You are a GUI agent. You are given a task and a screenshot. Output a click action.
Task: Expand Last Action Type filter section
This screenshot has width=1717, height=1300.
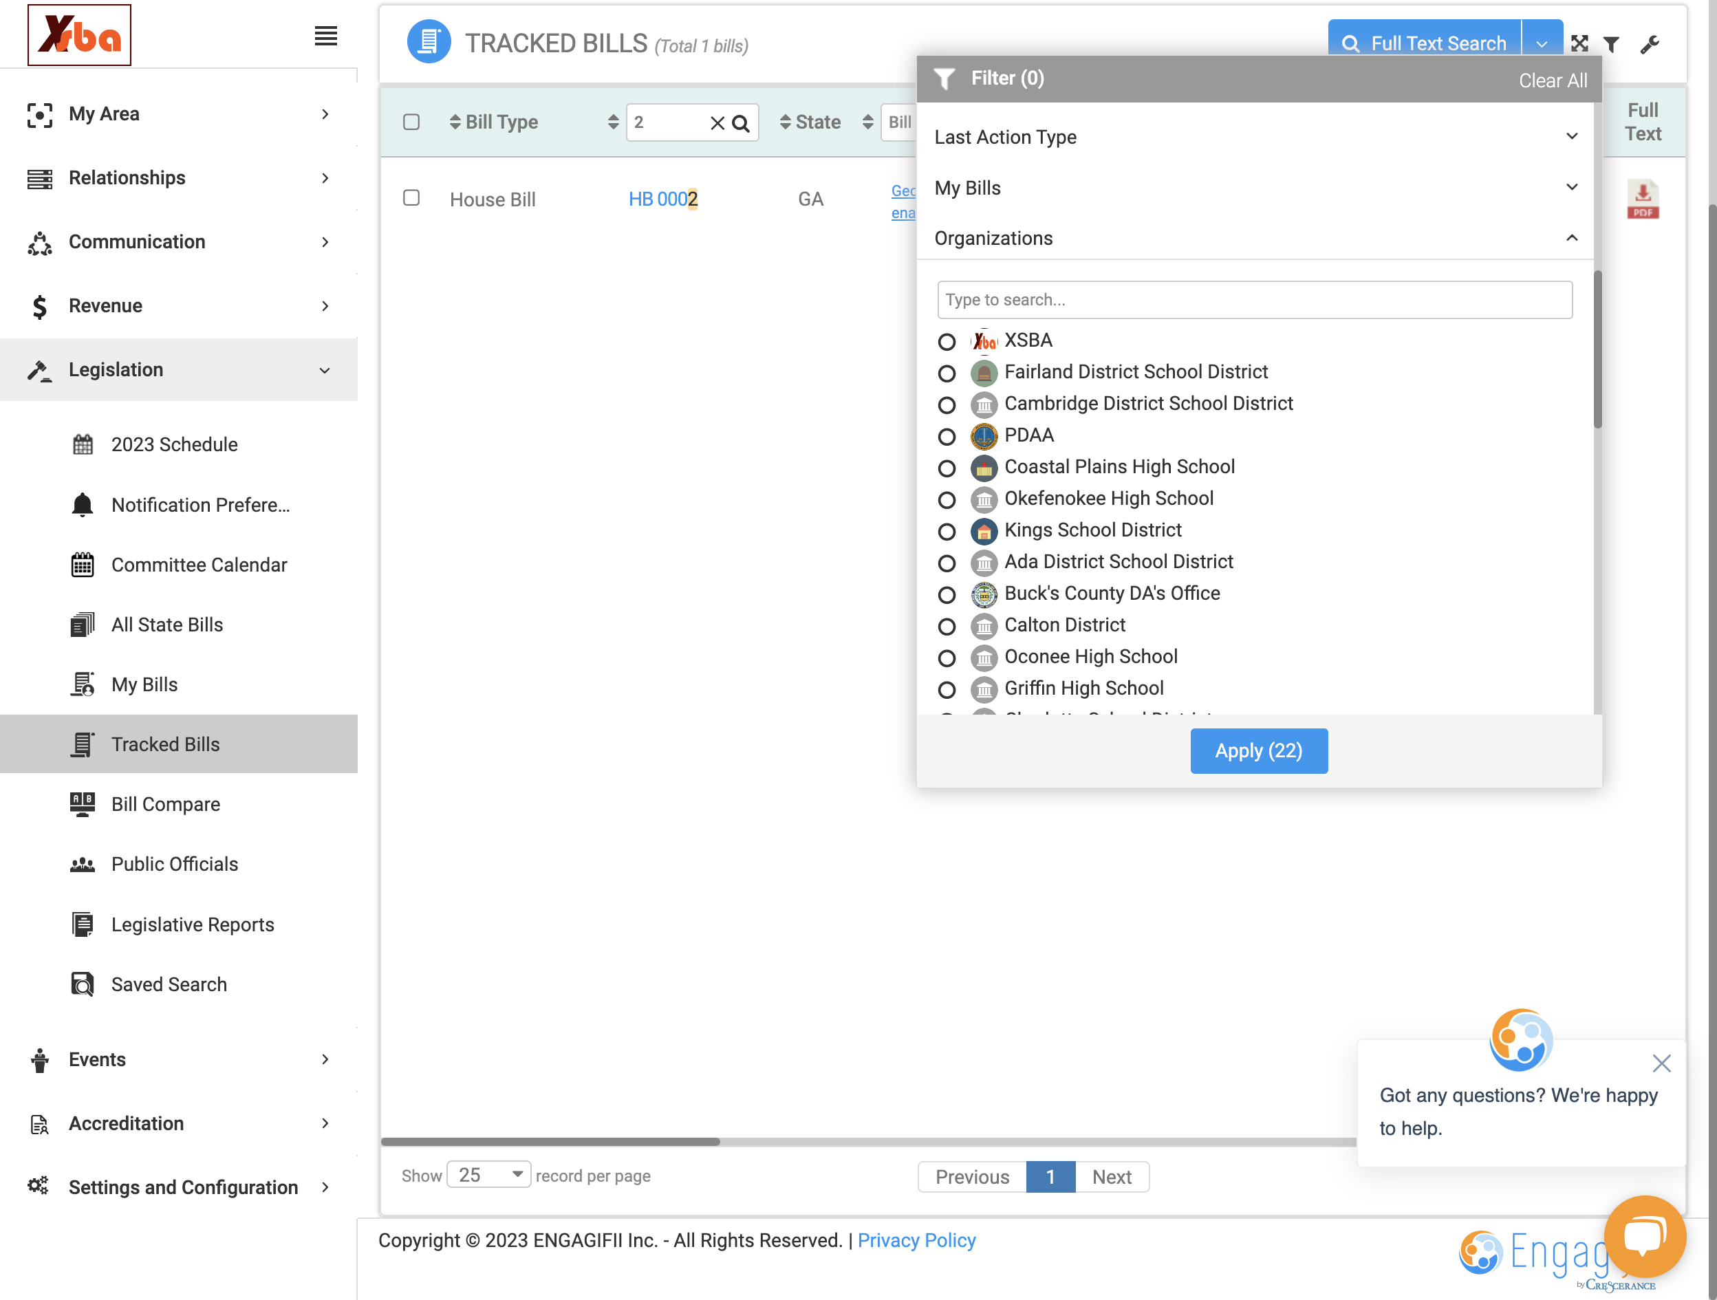1255,137
